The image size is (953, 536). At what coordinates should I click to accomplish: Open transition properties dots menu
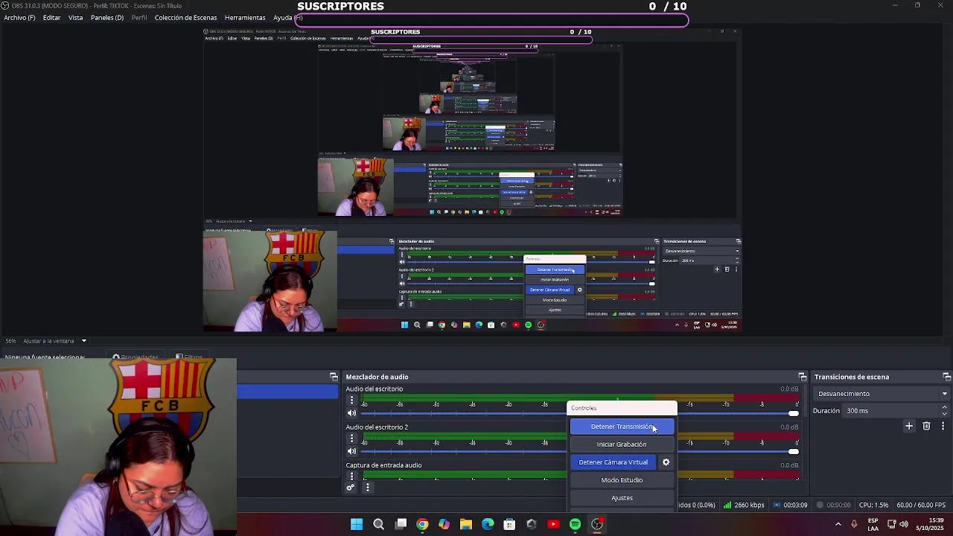tap(943, 427)
